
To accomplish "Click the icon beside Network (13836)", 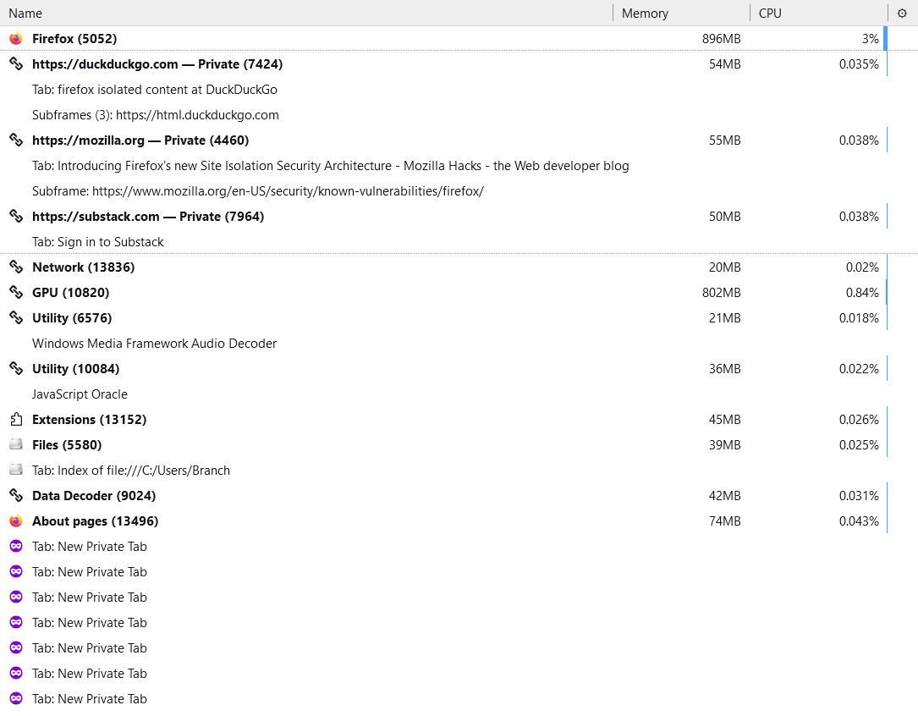I will [16, 267].
